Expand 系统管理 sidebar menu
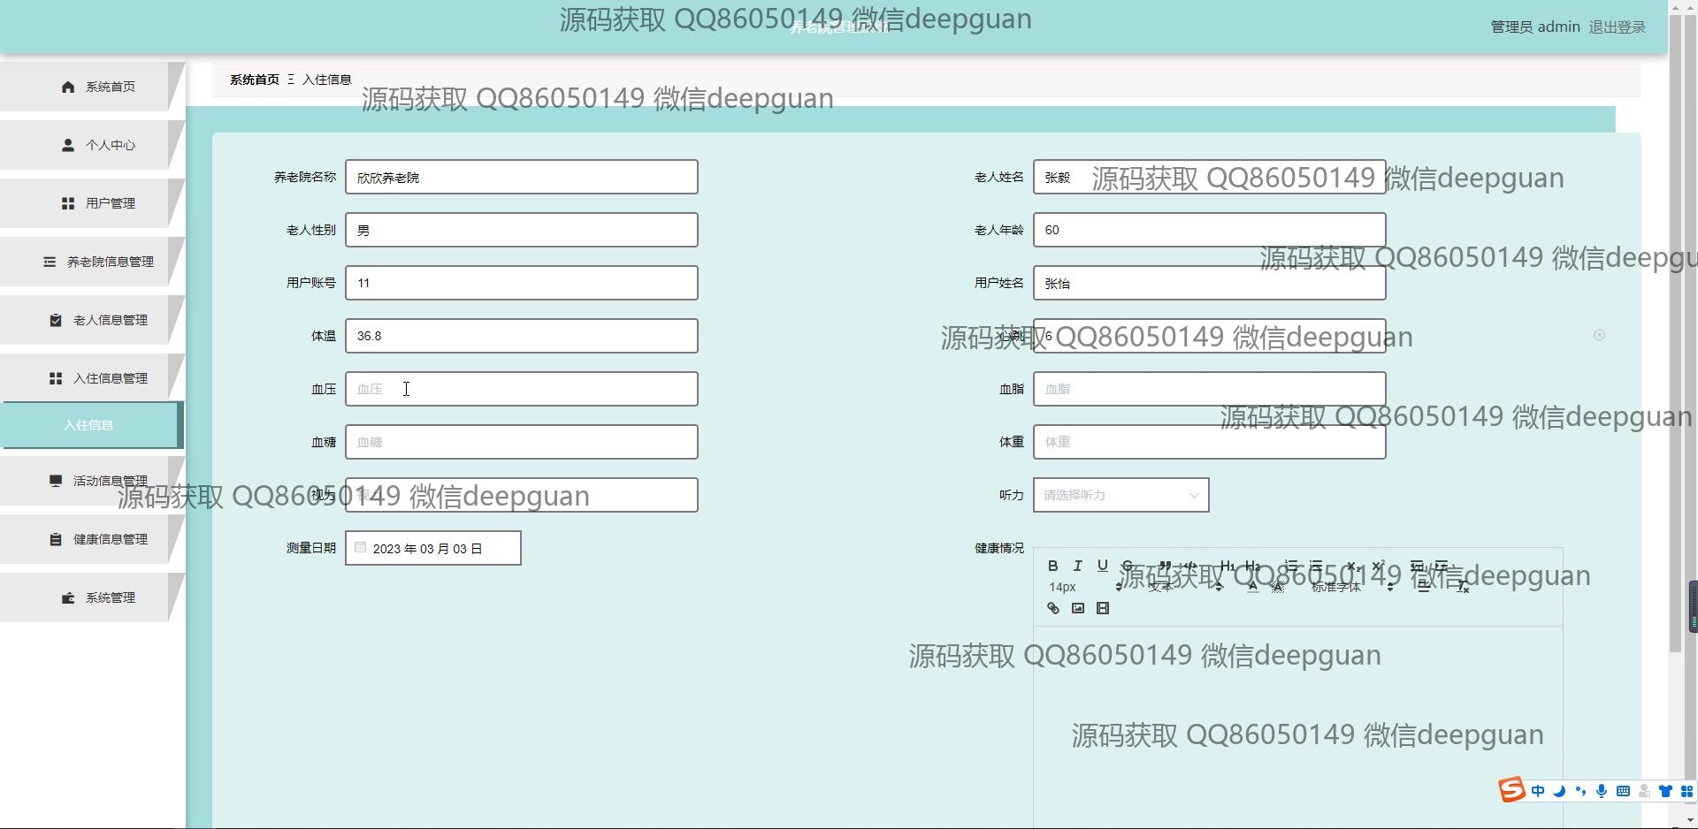Image resolution: width=1698 pixels, height=829 pixels. click(92, 597)
